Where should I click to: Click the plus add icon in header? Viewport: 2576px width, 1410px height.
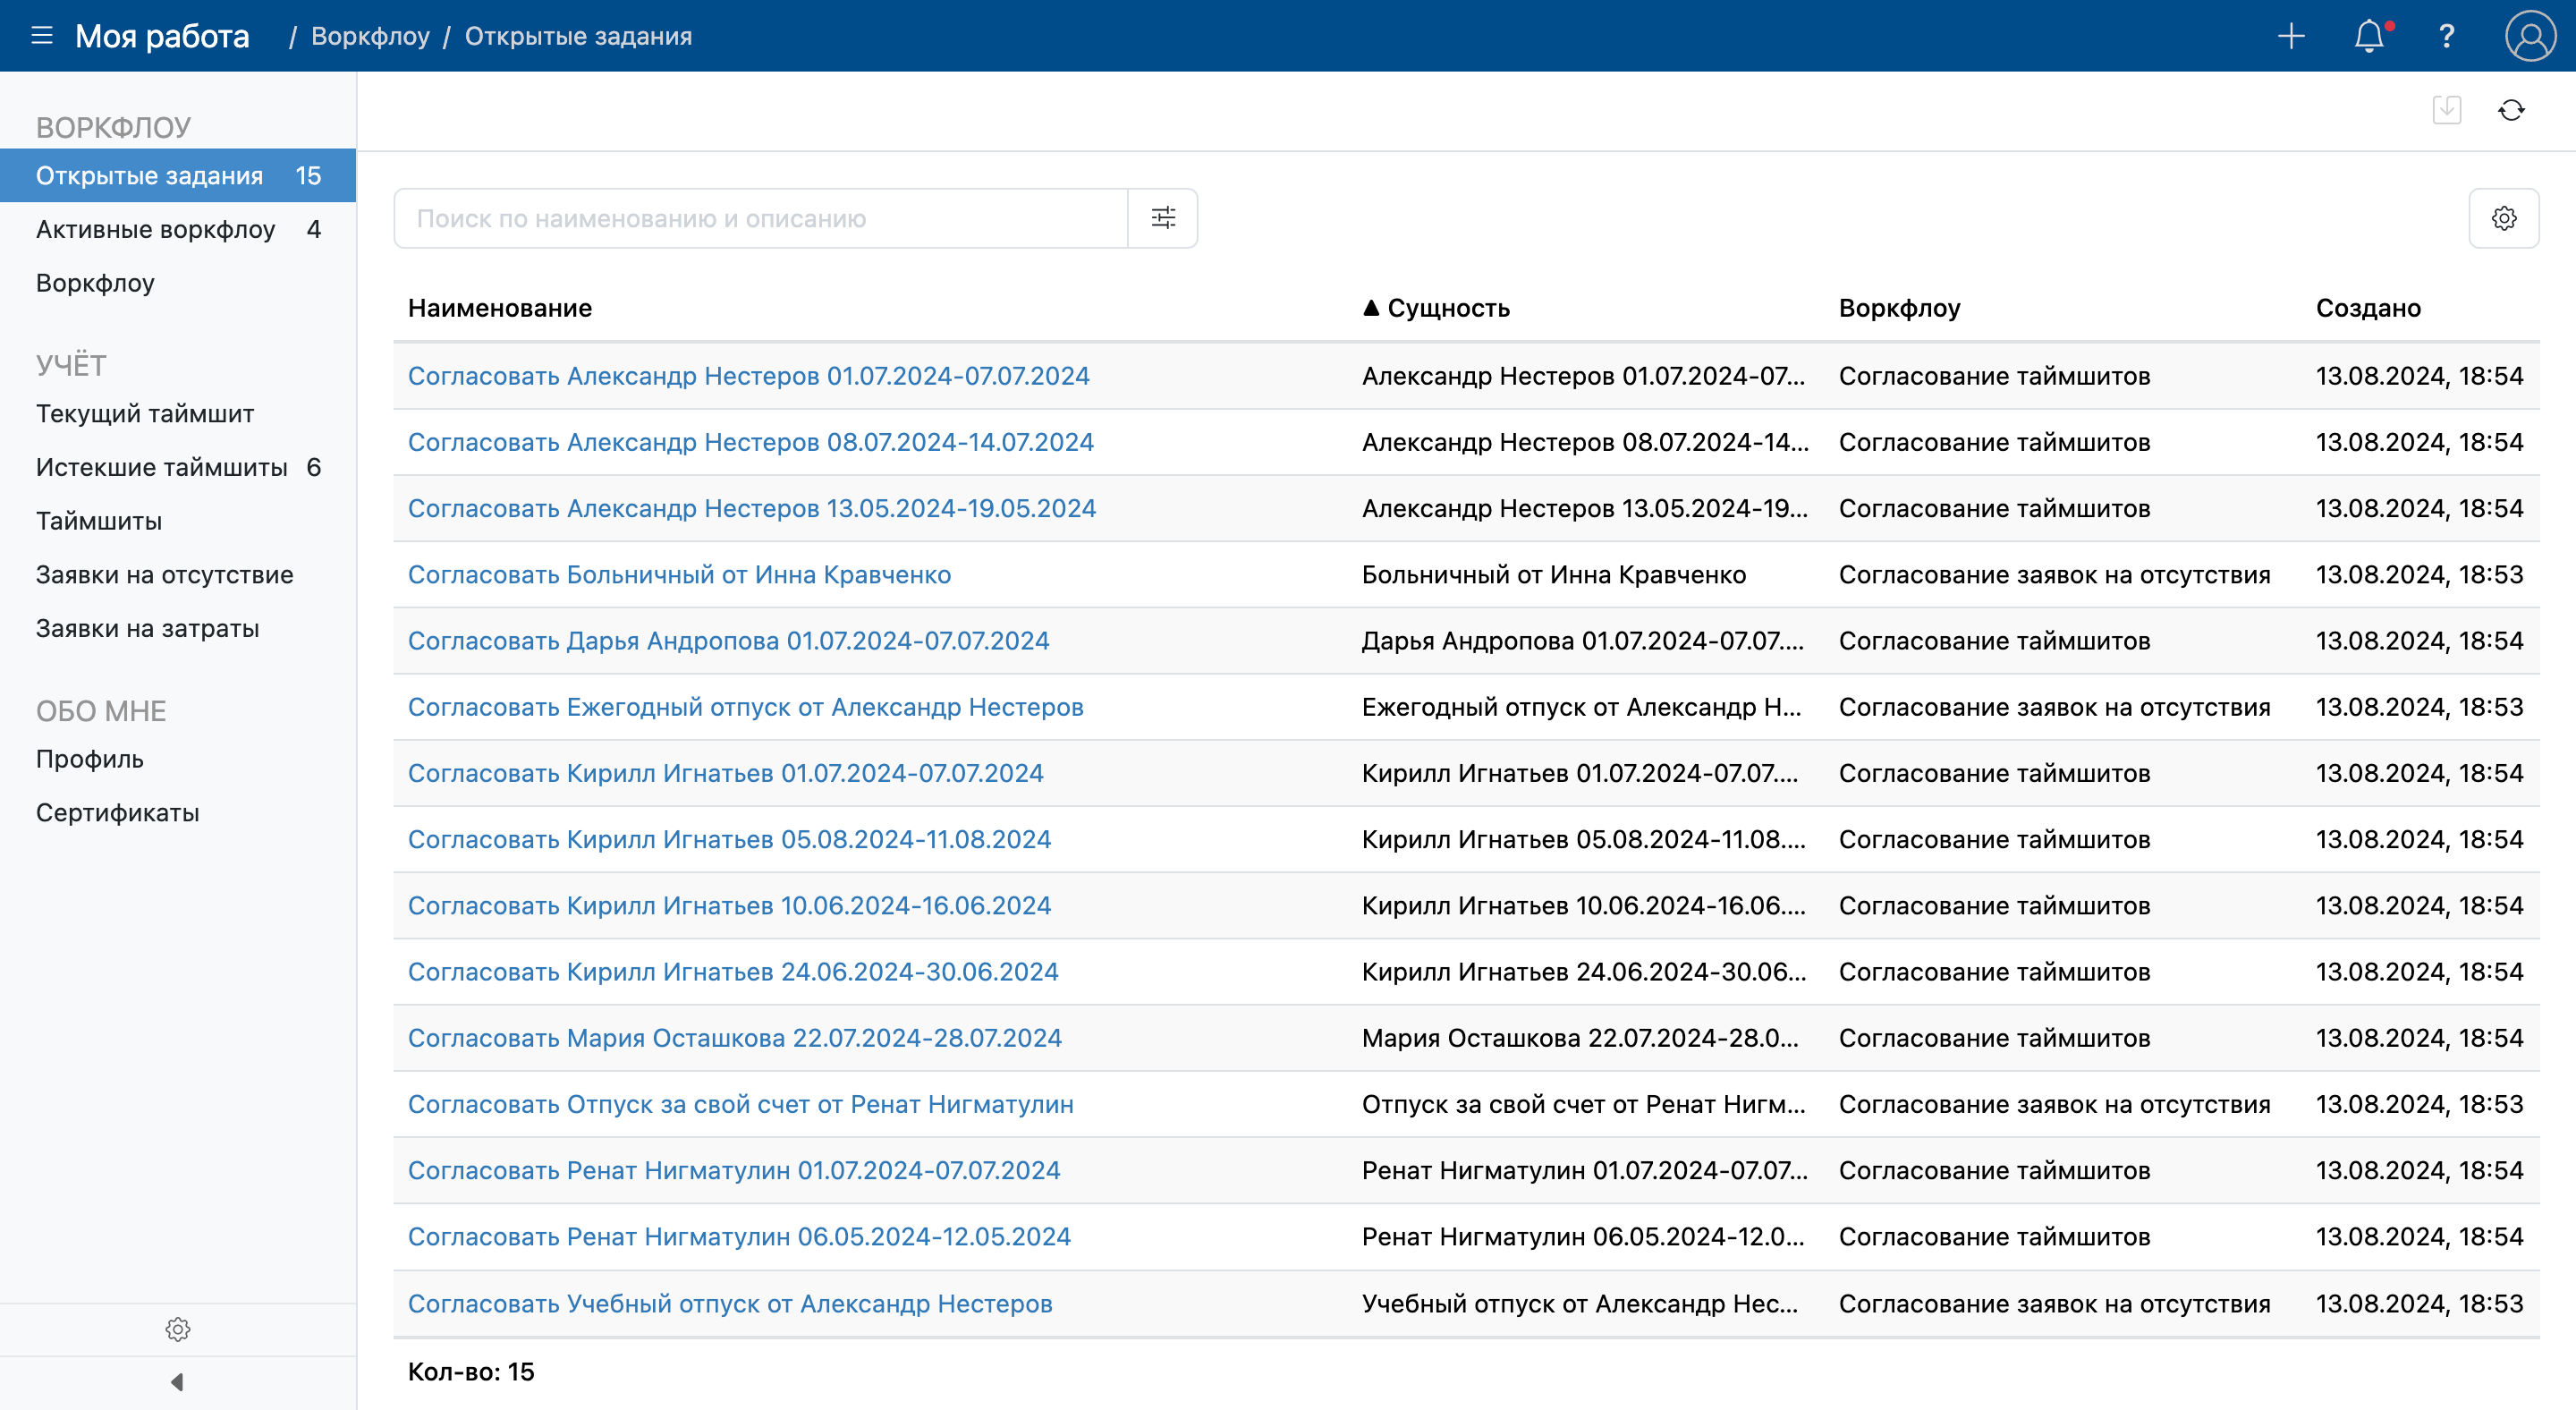point(2291,36)
